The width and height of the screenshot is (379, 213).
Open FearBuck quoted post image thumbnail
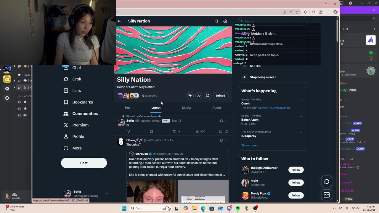point(152,191)
